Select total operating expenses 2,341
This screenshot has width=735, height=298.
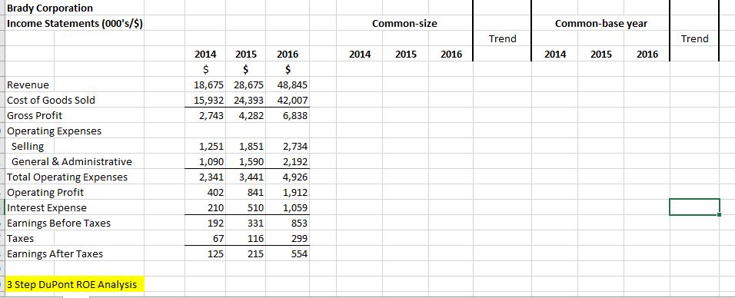tap(212, 177)
